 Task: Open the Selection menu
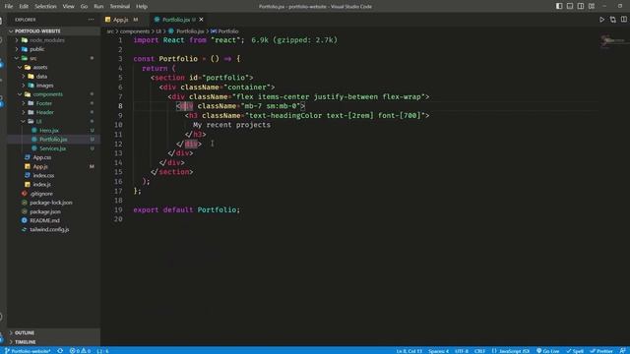point(45,6)
